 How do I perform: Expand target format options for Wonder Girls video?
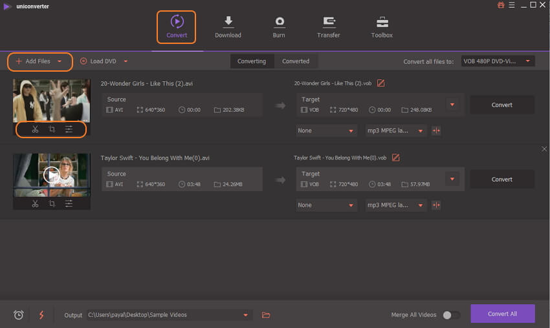click(x=452, y=105)
